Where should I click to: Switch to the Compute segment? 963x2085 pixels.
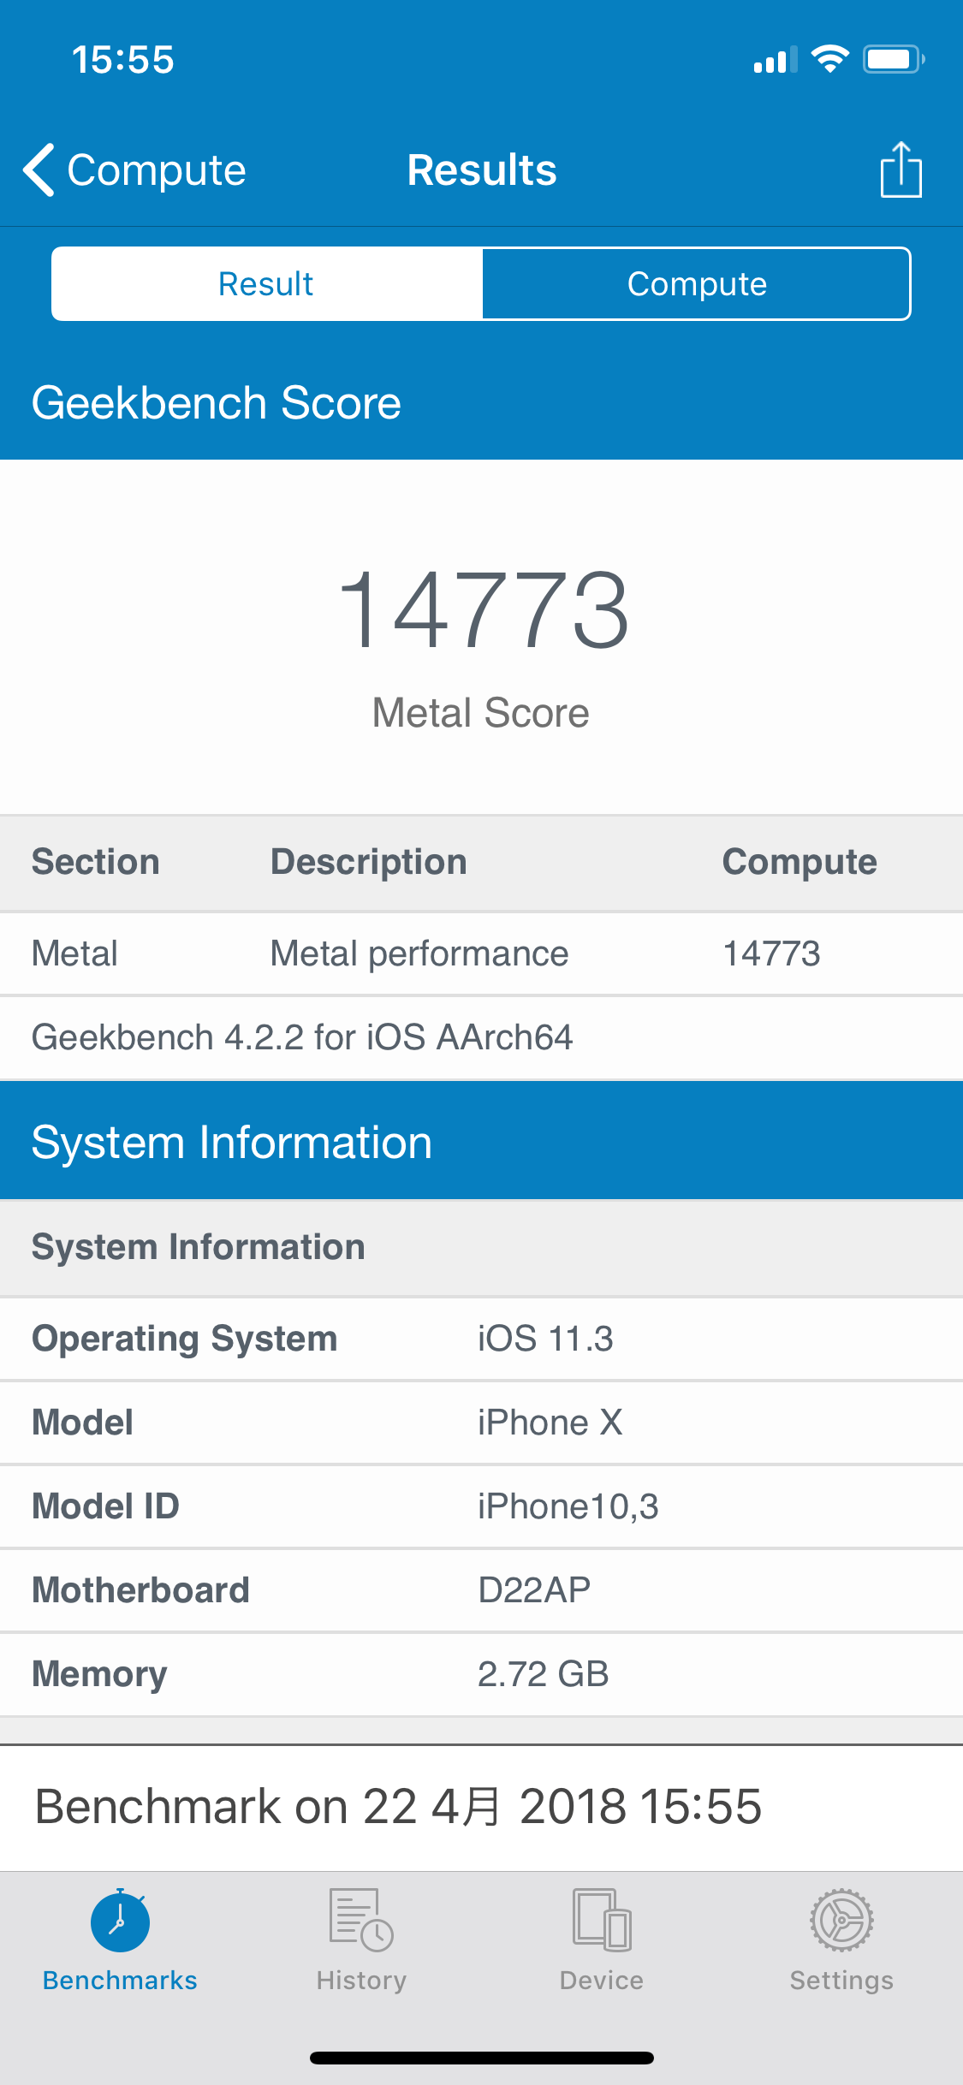pos(697,284)
